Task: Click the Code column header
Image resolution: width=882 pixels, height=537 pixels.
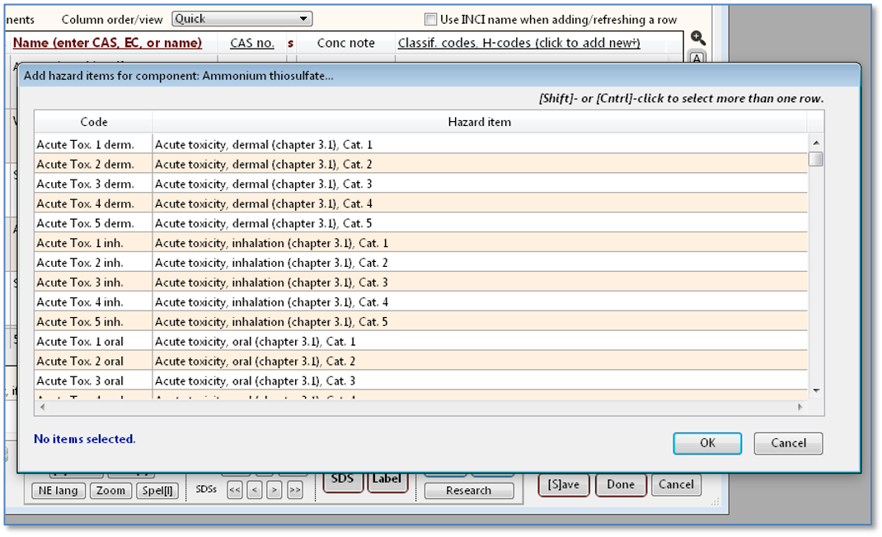Action: (93, 122)
